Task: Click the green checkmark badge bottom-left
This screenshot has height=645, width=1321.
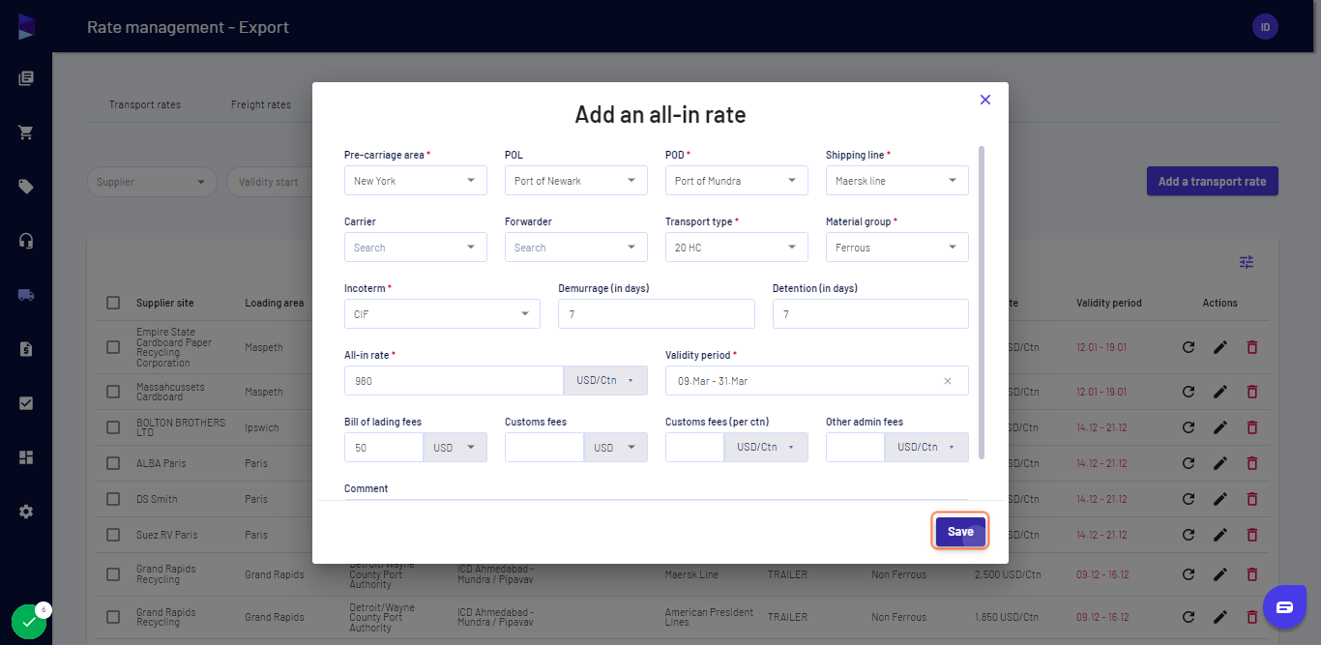Action: (x=29, y=623)
